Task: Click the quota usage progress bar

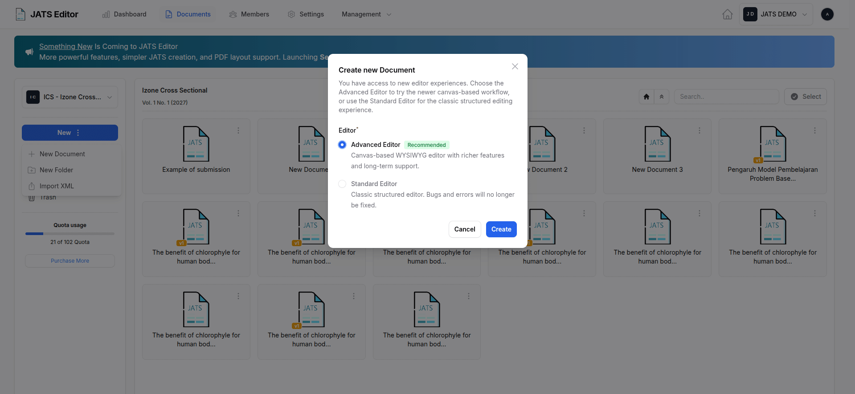Action: 70,234
